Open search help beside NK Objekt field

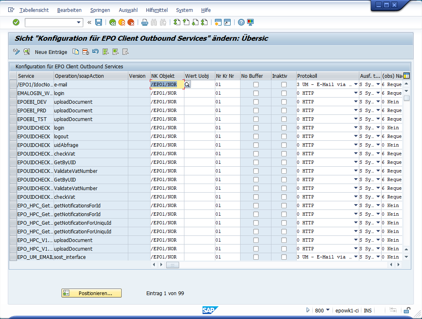point(187,84)
